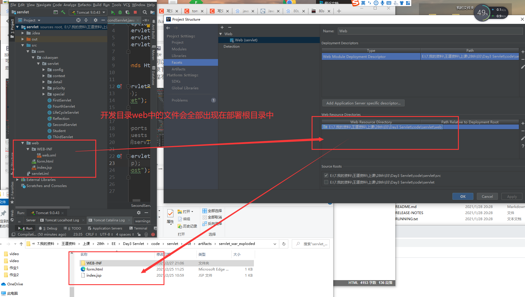Open the Tomcat 9.0.43 run configuration dropdown

(88, 12)
